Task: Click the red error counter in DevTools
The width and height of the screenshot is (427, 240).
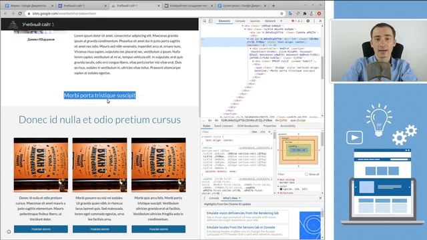Action: [x=294, y=21]
